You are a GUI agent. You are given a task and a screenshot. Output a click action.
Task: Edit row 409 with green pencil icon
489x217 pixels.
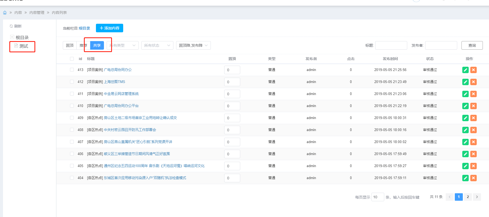coord(465,118)
